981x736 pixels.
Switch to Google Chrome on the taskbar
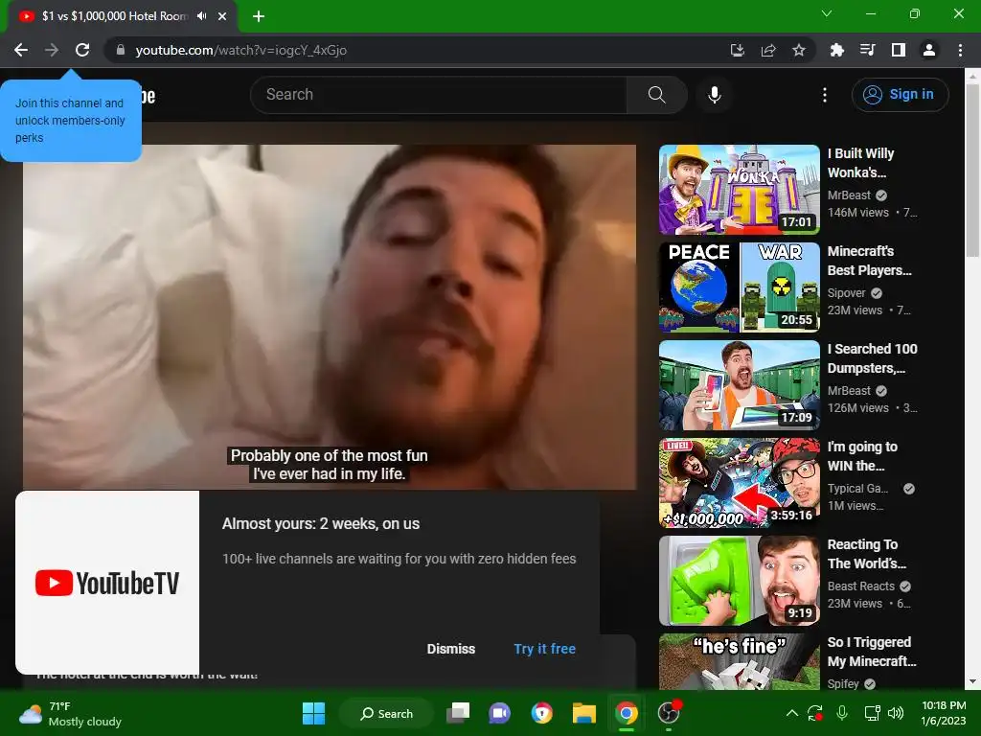pos(626,713)
